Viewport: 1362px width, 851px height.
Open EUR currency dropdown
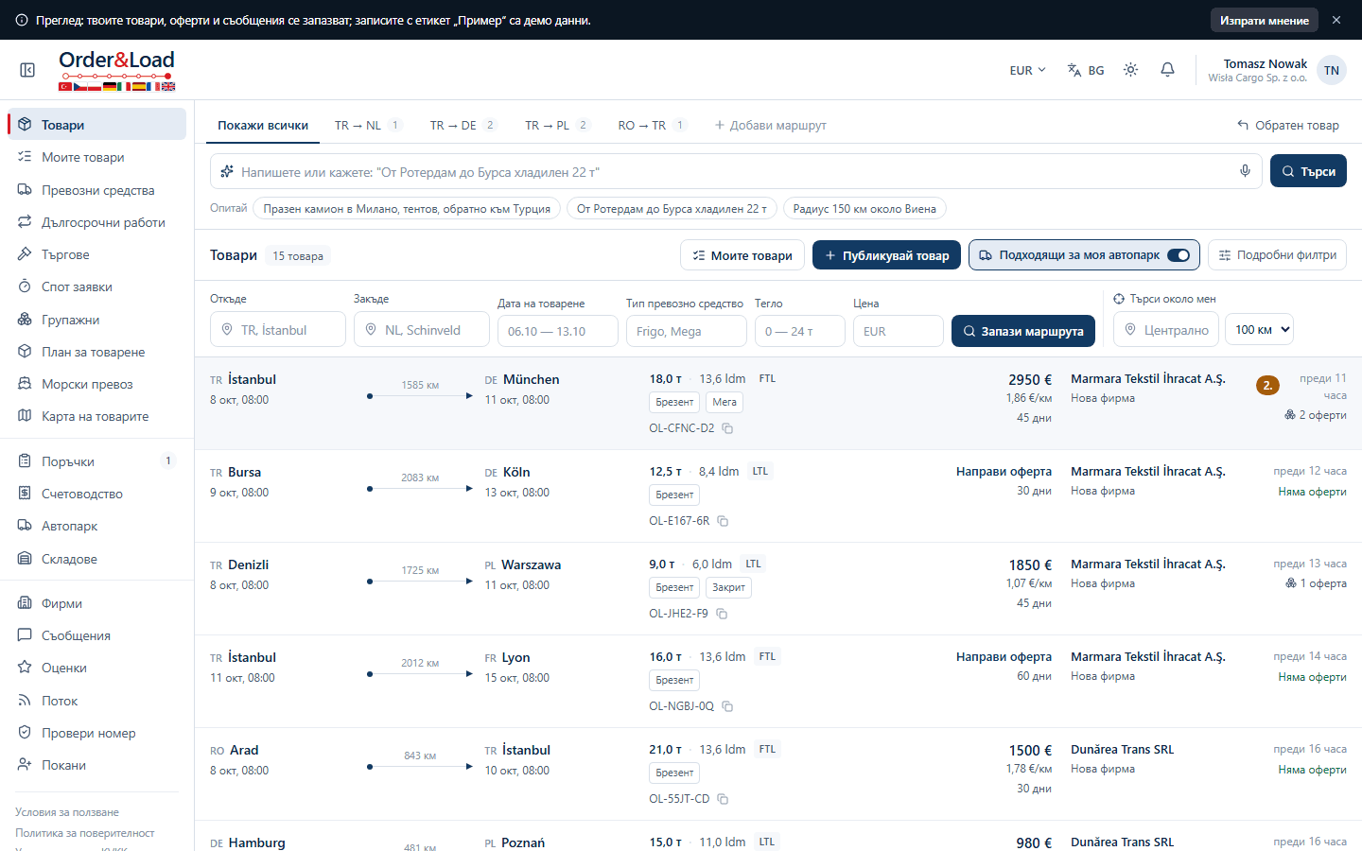pos(1027,70)
